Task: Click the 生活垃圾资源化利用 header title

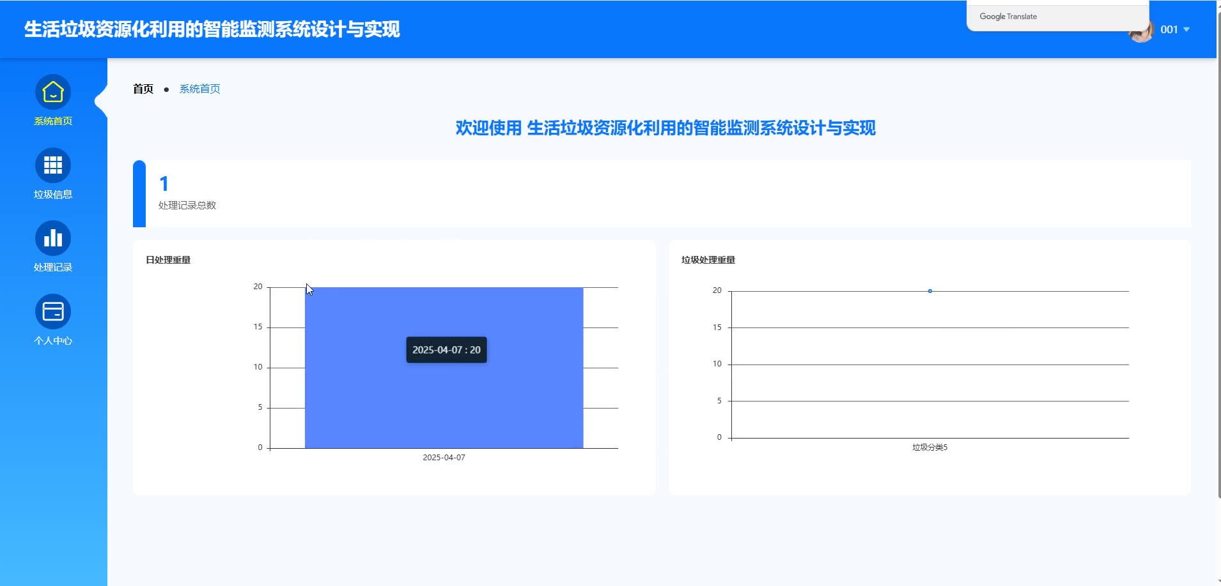Action: (212, 29)
